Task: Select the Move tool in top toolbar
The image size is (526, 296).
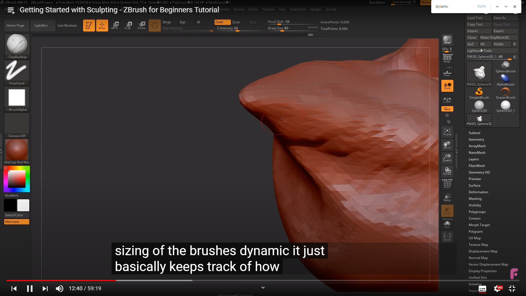Action: click(115, 25)
